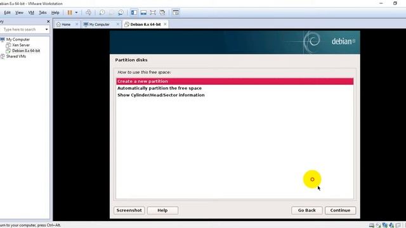Viewport: 406px width, 228px height.
Task: Restore down the VMware Workstation window
Action: (x=395, y=3)
